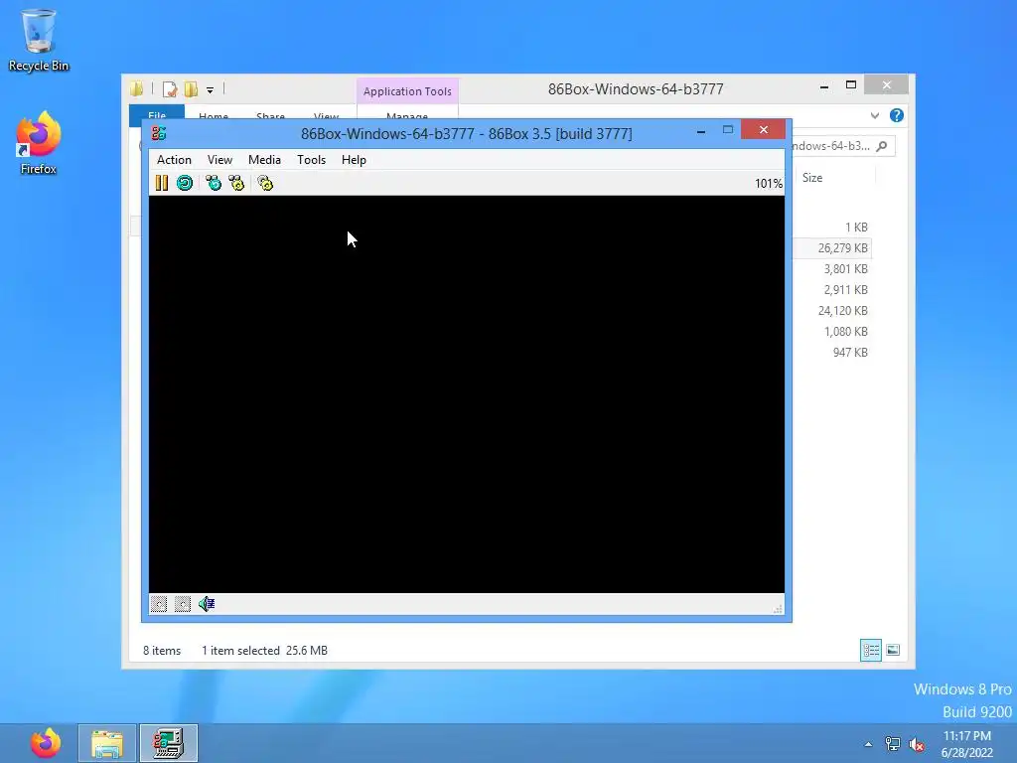Click the second drive icon in 86Box status bar

click(x=183, y=604)
